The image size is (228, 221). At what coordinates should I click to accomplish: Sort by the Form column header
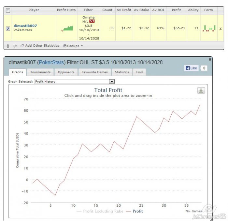[208, 10]
